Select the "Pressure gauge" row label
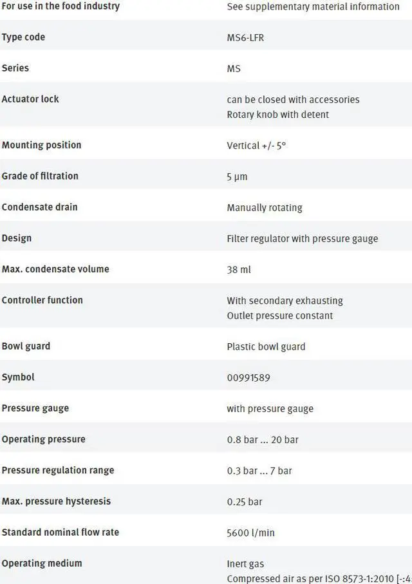The width and height of the screenshot is (412, 584). pos(35,408)
